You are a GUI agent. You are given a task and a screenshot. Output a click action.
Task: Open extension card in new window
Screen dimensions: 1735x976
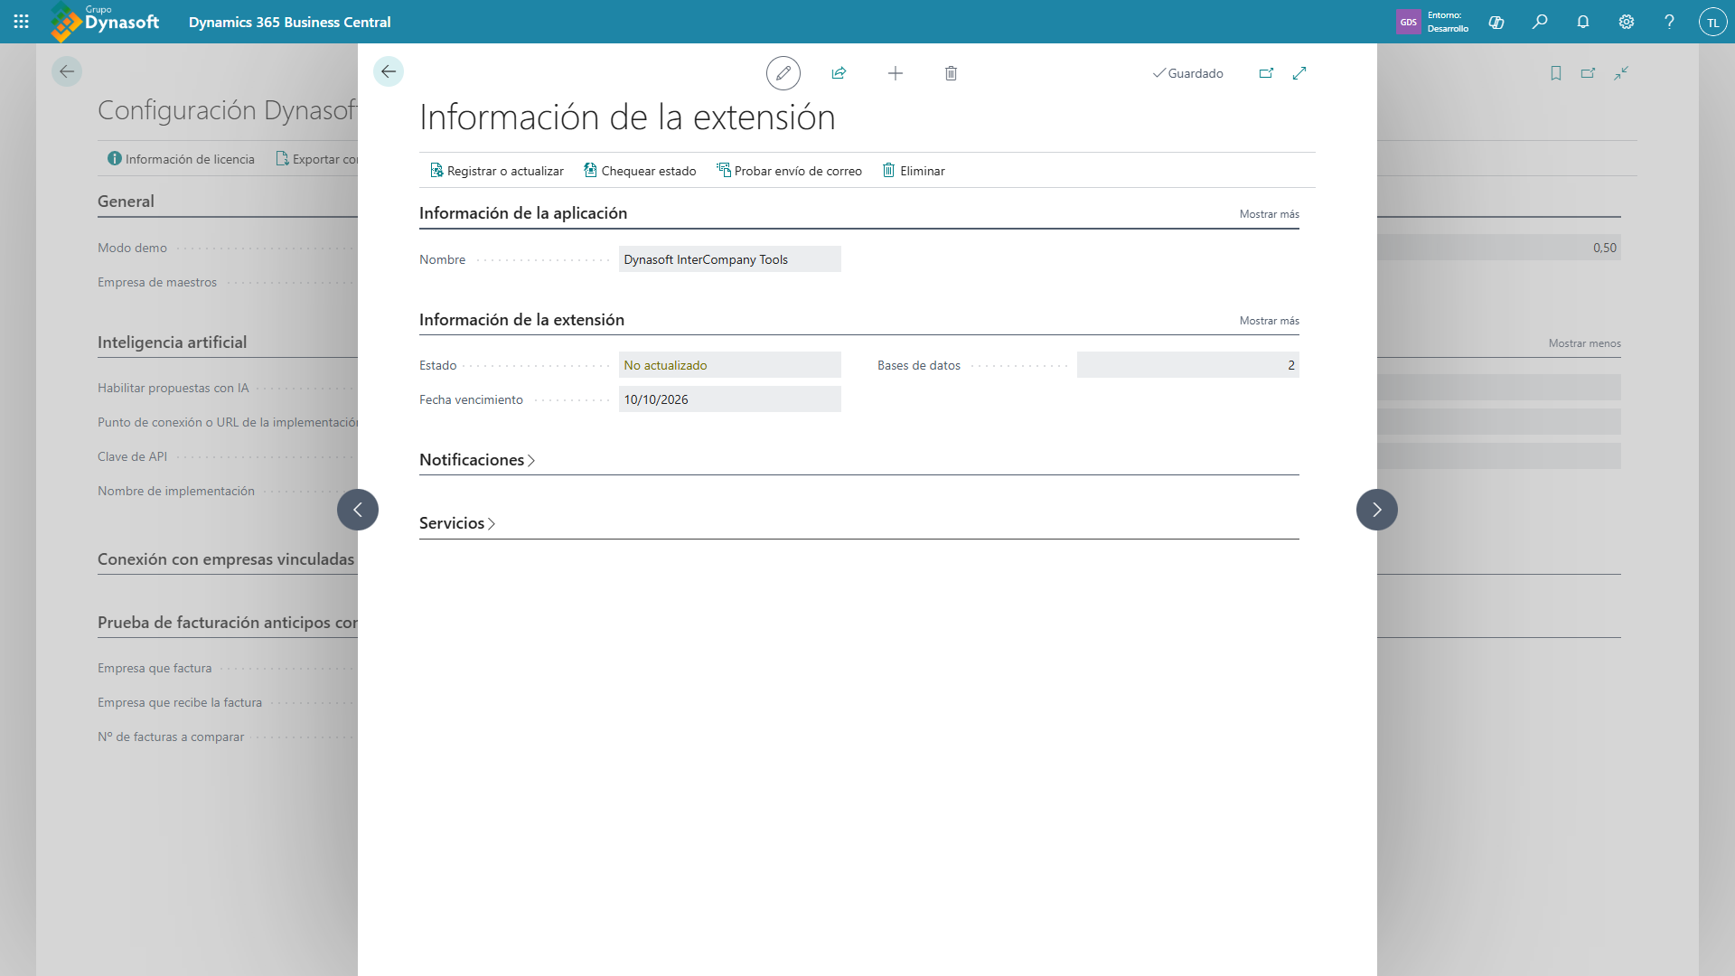click(1266, 73)
